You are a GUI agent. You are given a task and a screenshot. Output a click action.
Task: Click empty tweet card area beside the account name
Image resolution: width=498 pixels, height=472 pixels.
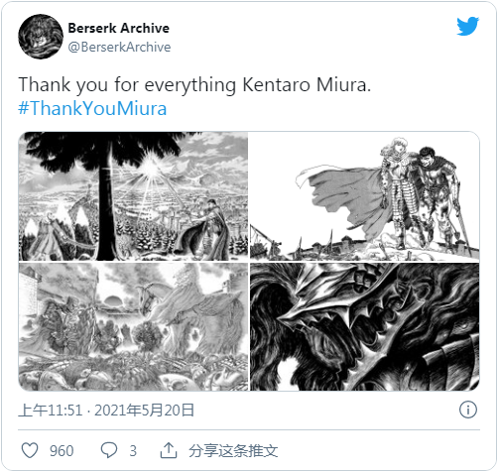click(x=311, y=37)
